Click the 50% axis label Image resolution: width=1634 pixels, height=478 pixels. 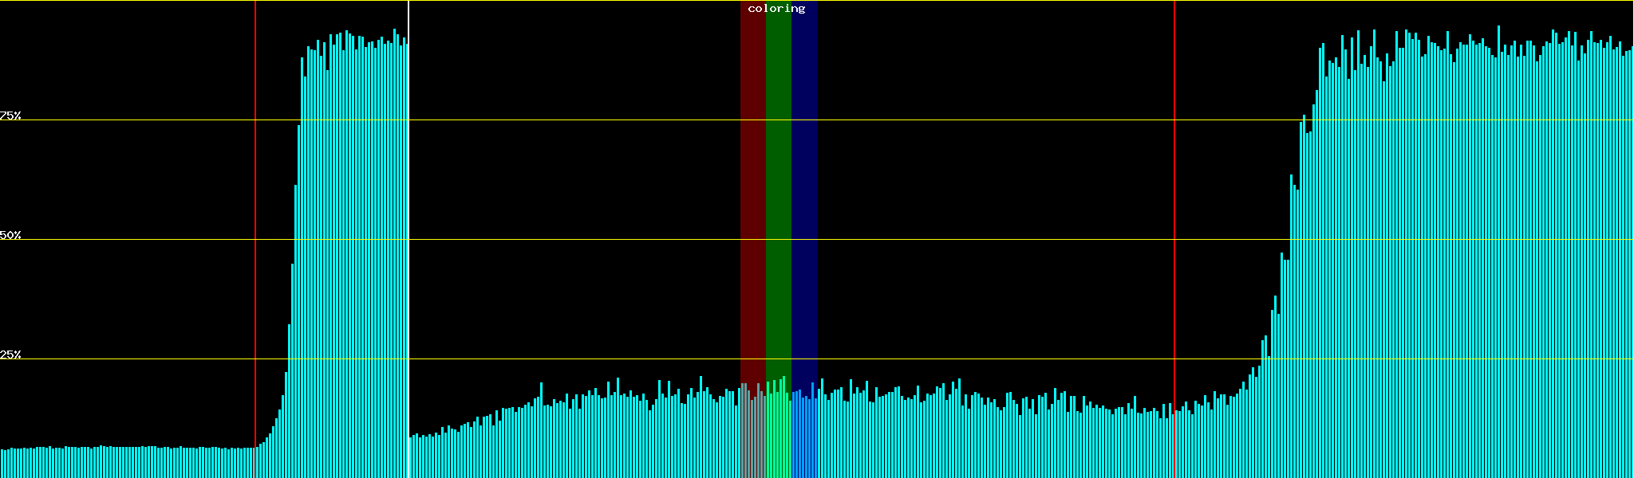click(x=10, y=235)
